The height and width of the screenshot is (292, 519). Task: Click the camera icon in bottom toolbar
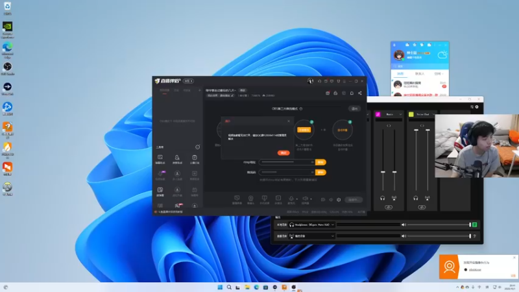coord(250,199)
